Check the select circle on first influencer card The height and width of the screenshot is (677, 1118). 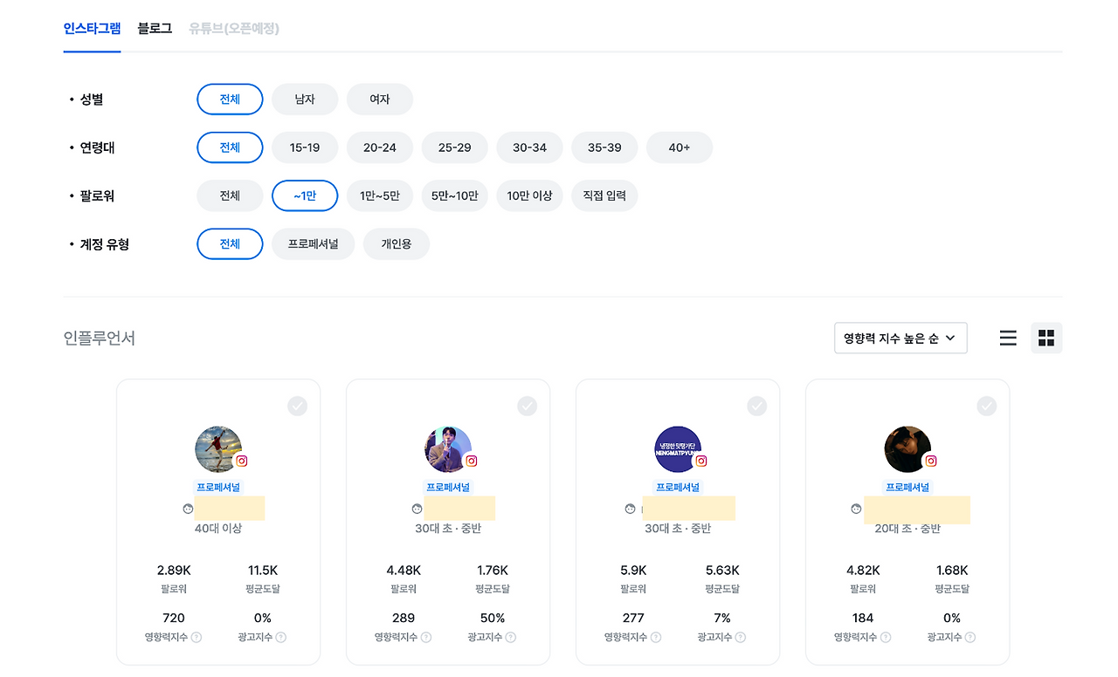[298, 406]
